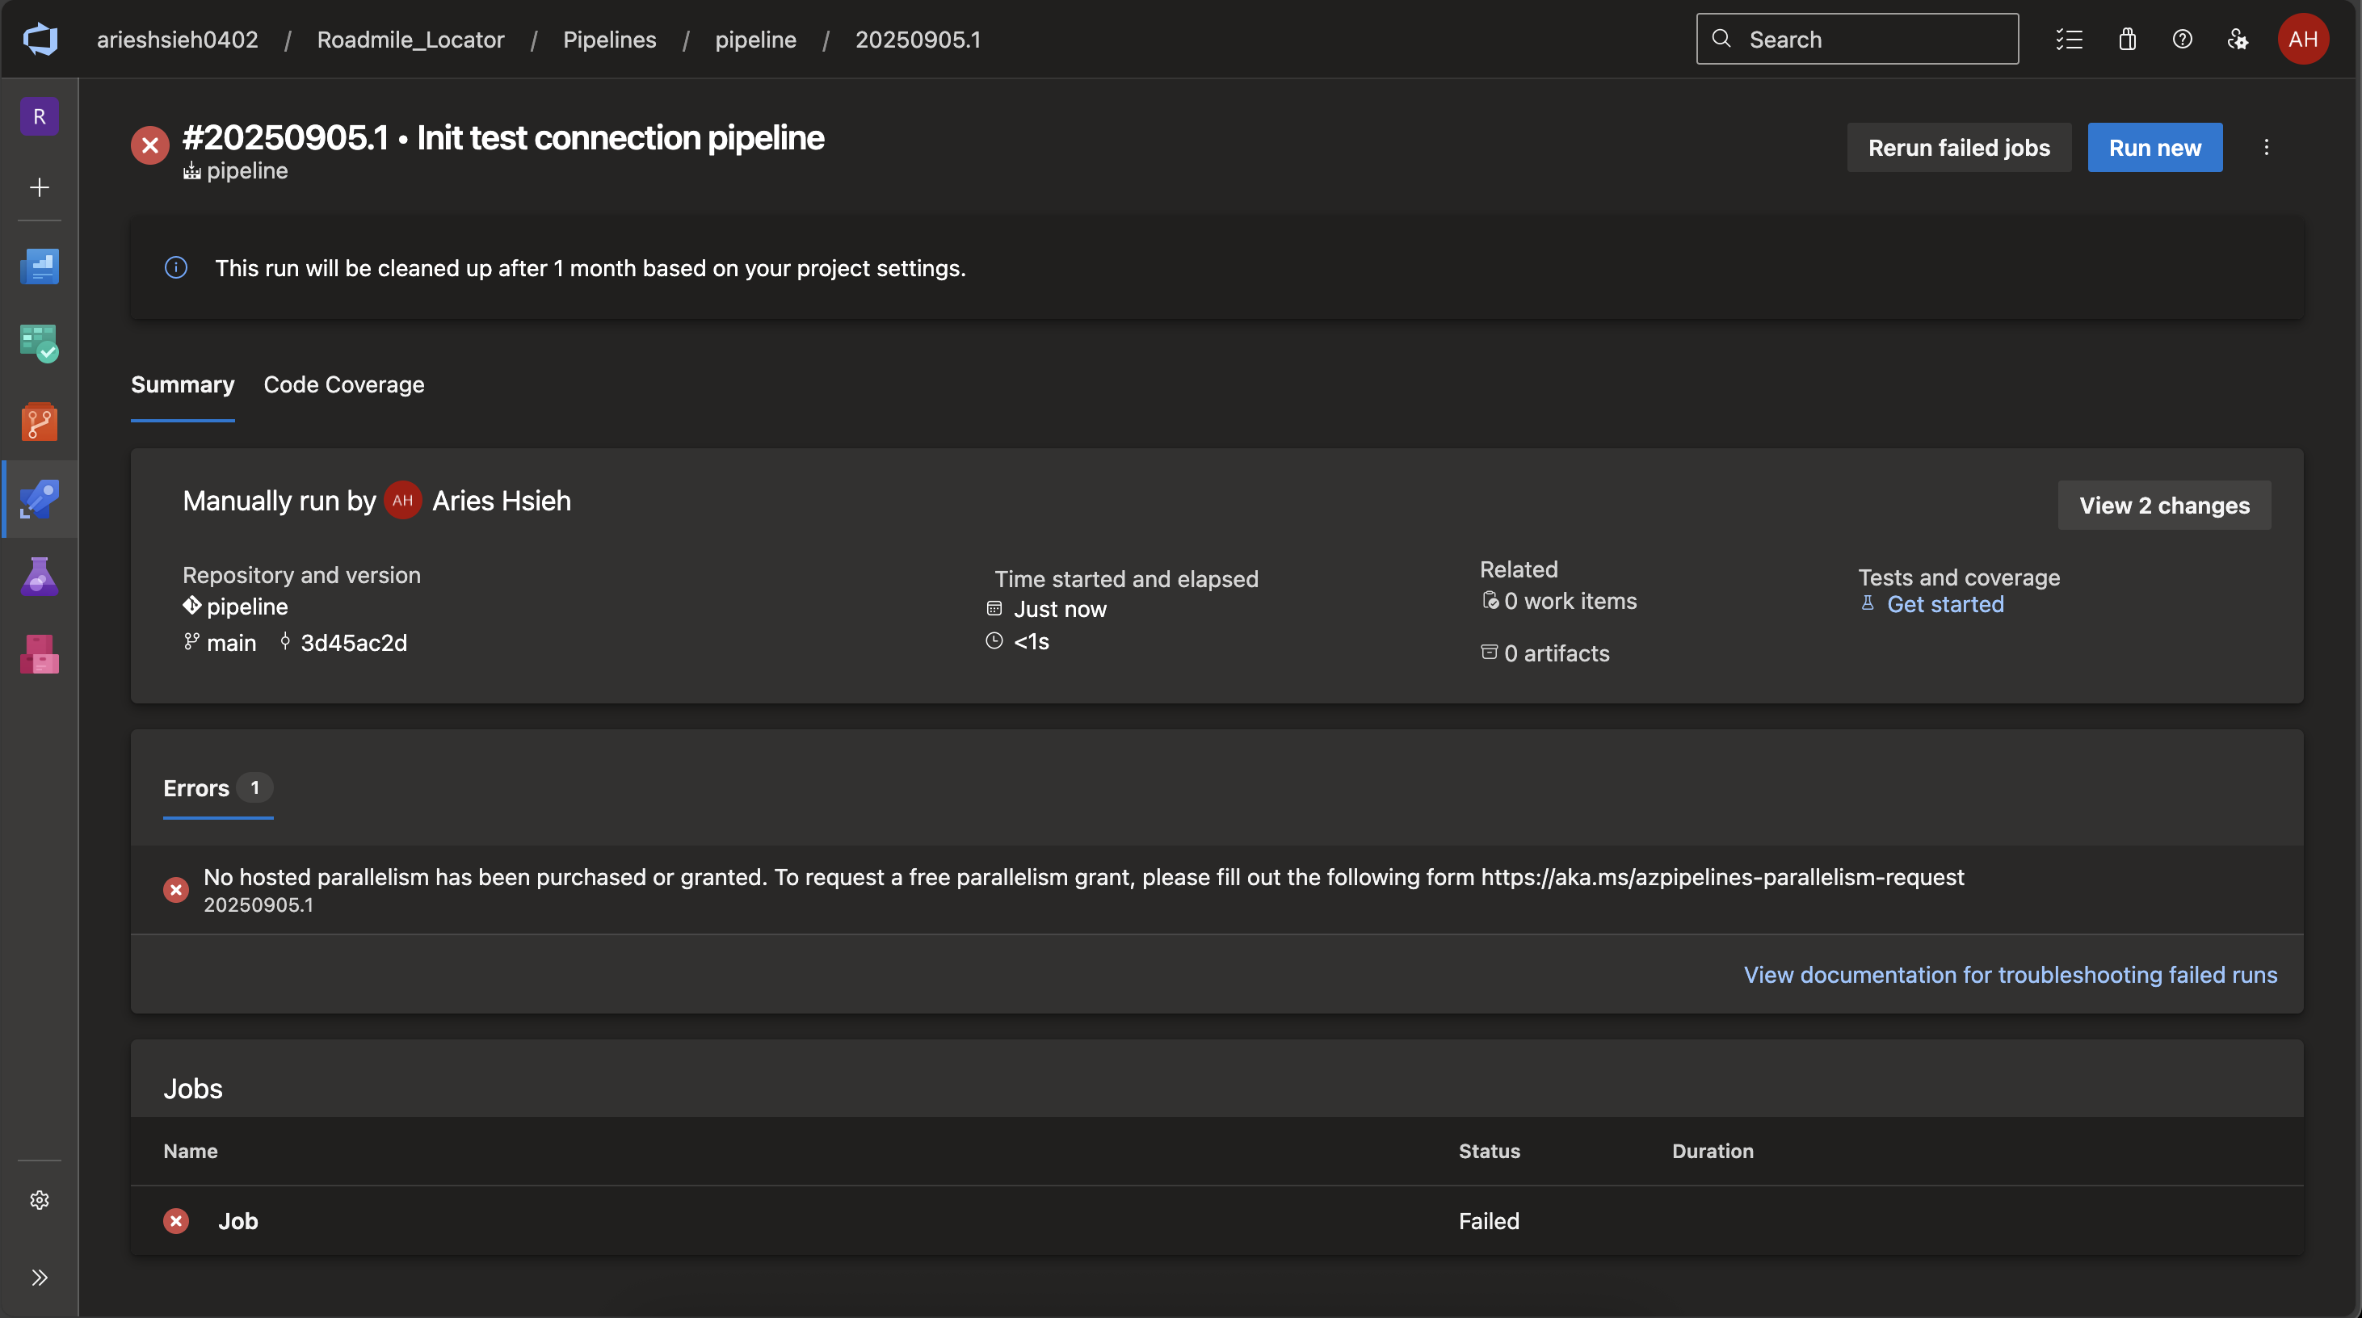Screen dimensions: 2362x1318
Task: Open Overview icon in the sidebar
Action: (40, 267)
